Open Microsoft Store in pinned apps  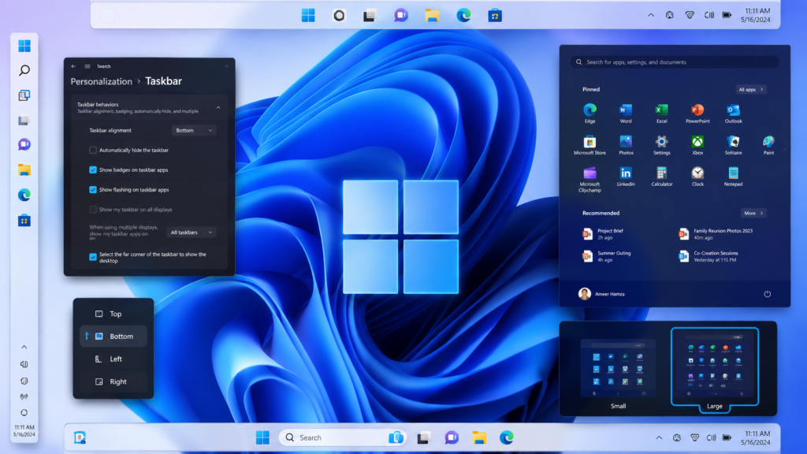pos(589,145)
